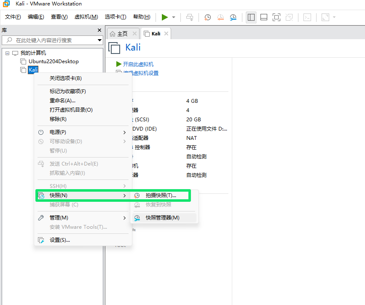Click the green power-on play button

pyautogui.click(x=164, y=17)
